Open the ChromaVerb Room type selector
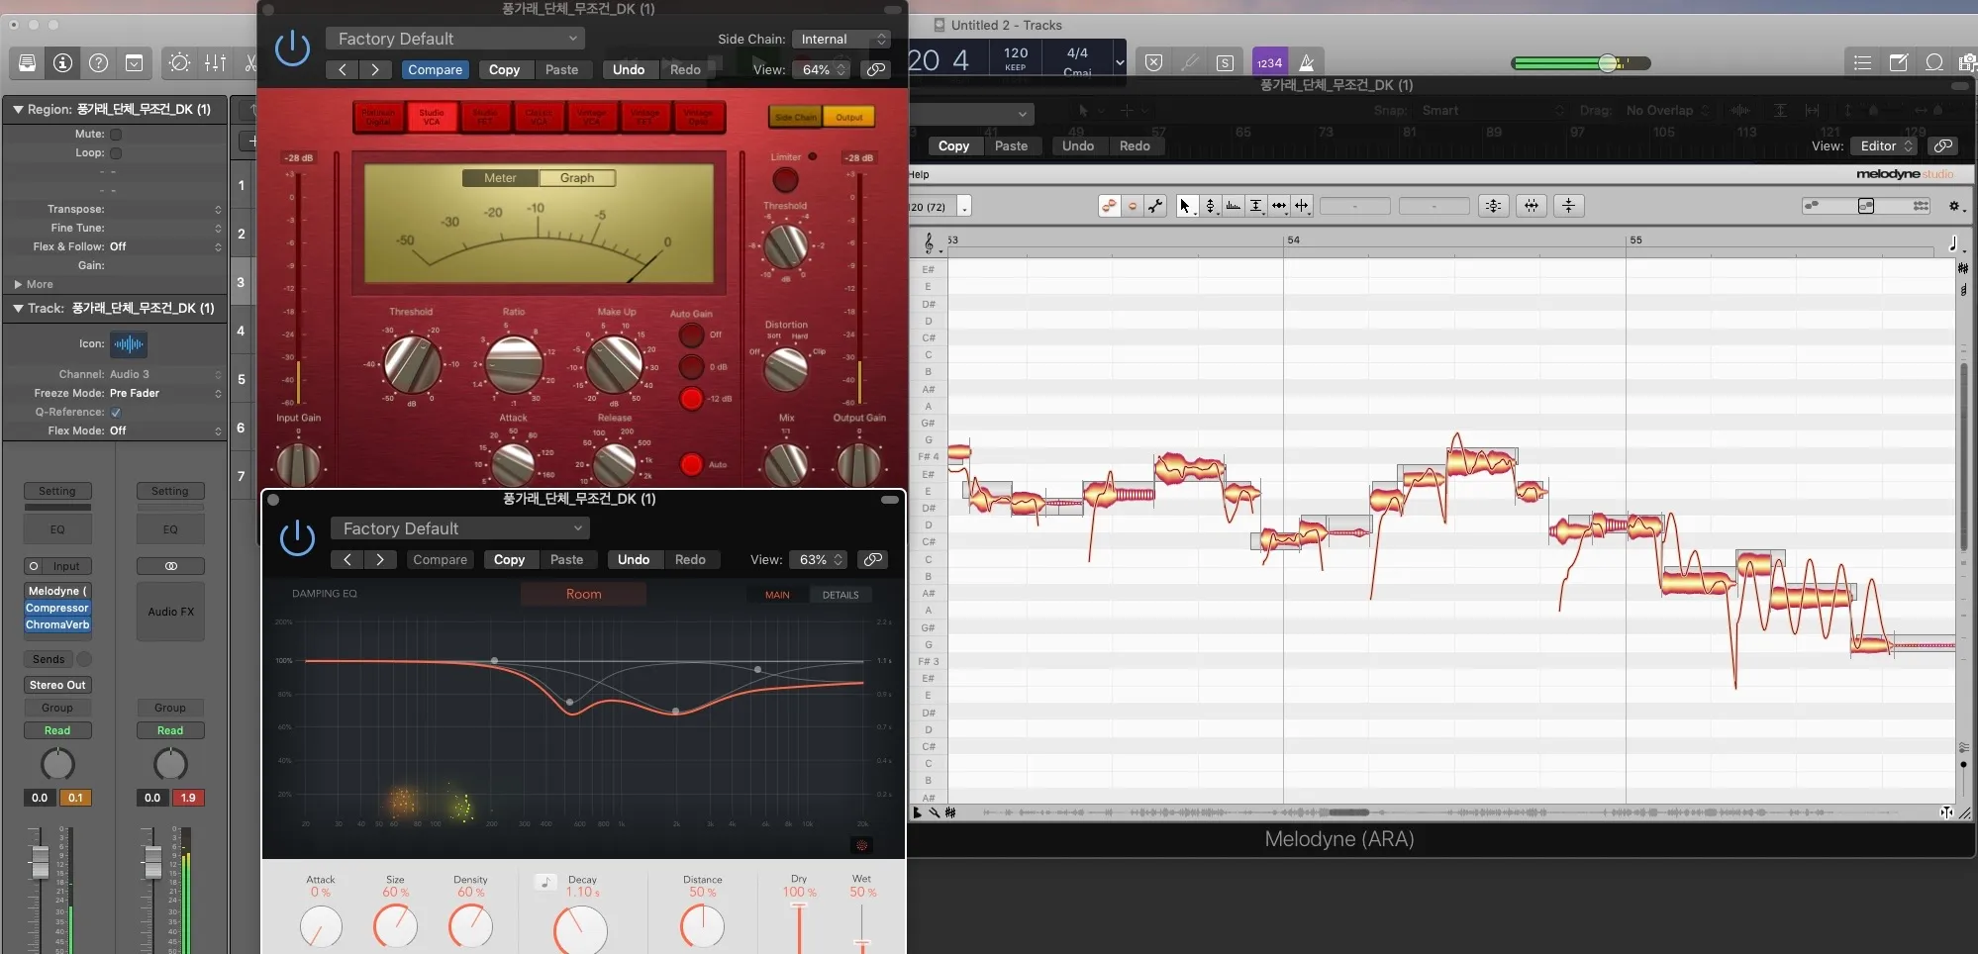 tap(584, 594)
